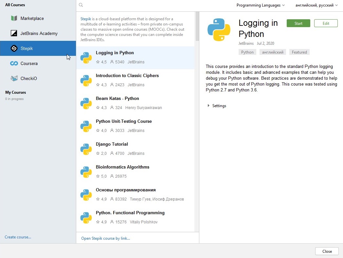The height and width of the screenshot is (258, 343).
Task: Click the learners icon for Beam Katas - Python
Action: point(112,107)
